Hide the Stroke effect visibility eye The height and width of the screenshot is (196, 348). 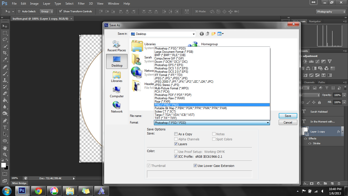[310, 143]
